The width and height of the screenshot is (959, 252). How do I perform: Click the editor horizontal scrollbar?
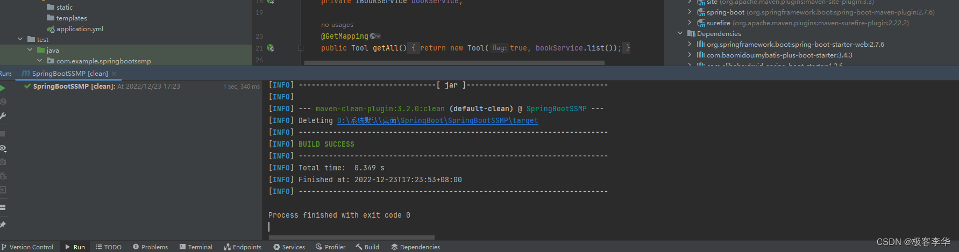(454, 63)
